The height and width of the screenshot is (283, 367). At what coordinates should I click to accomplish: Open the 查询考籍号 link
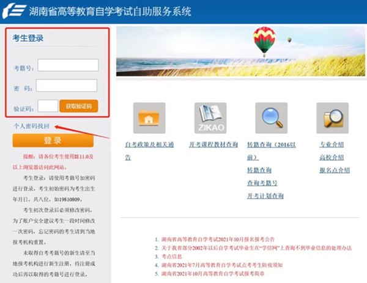coord(262,183)
